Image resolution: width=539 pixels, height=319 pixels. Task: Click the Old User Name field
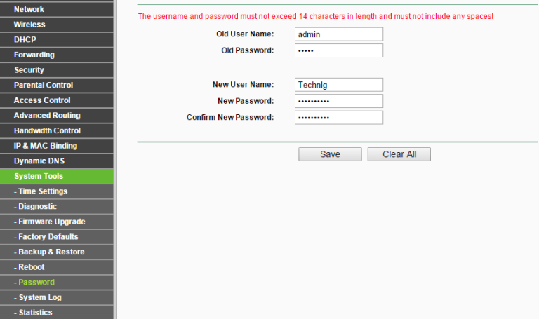tap(338, 34)
